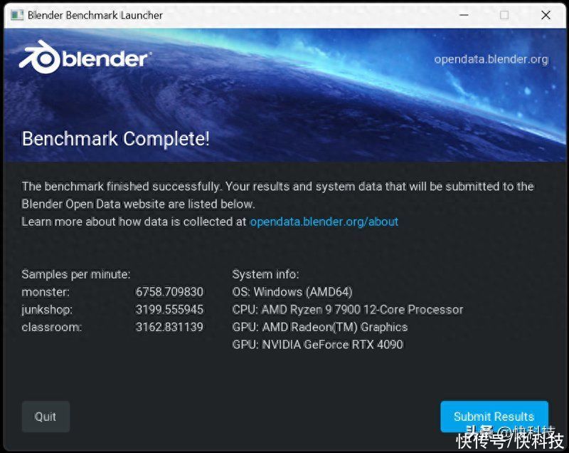Click the System info label
The height and width of the screenshot is (453, 569).
pos(265,274)
